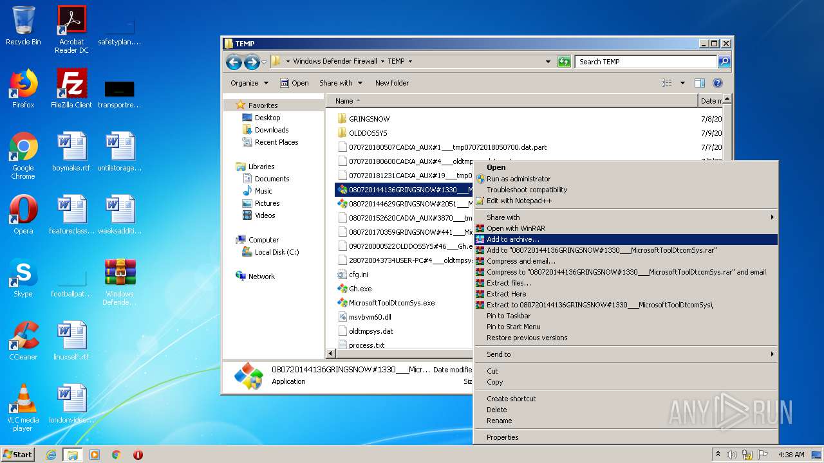
Task: Select Add to archive... menu entry
Action: coord(626,239)
